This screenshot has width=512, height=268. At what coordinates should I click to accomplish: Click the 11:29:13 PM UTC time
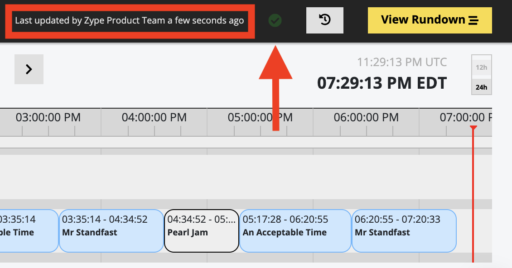[401, 62]
